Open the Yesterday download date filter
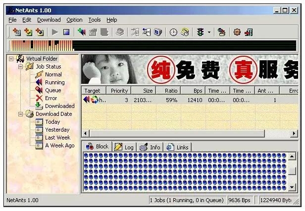Viewport: 305px width, 211px height. tap(57, 130)
